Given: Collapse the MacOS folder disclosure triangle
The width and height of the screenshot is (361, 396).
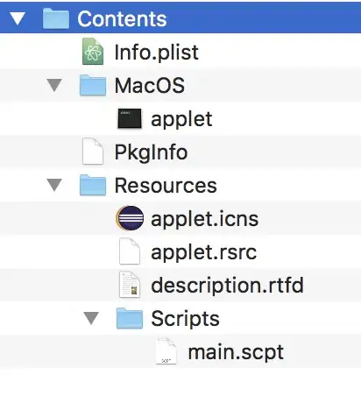Looking at the screenshot, I should pyautogui.click(x=54, y=85).
